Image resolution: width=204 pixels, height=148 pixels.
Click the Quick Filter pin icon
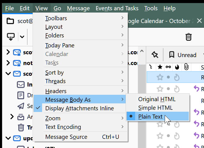[155, 55]
